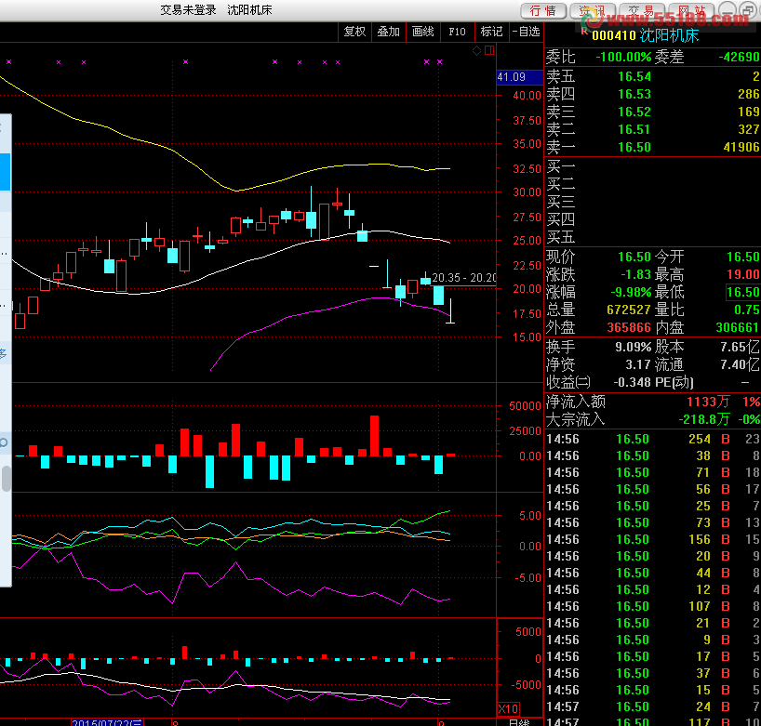Click the 卖五 16.54 ask row
This screenshot has width=761, height=726.
(x=652, y=76)
